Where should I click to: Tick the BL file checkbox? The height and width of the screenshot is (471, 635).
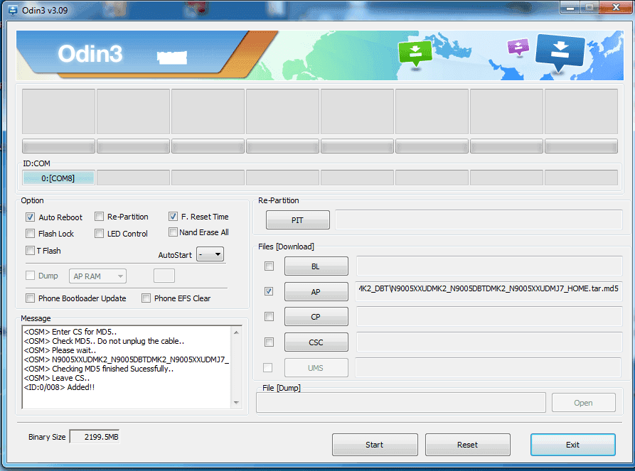click(269, 266)
